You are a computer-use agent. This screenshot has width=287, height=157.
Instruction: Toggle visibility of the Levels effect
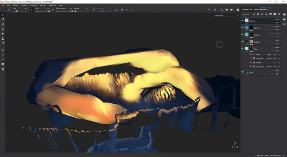[x=251, y=62]
